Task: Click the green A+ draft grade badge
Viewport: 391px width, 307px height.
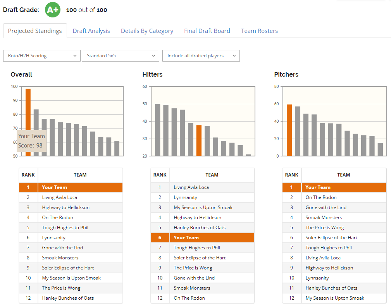Action: 53,10
